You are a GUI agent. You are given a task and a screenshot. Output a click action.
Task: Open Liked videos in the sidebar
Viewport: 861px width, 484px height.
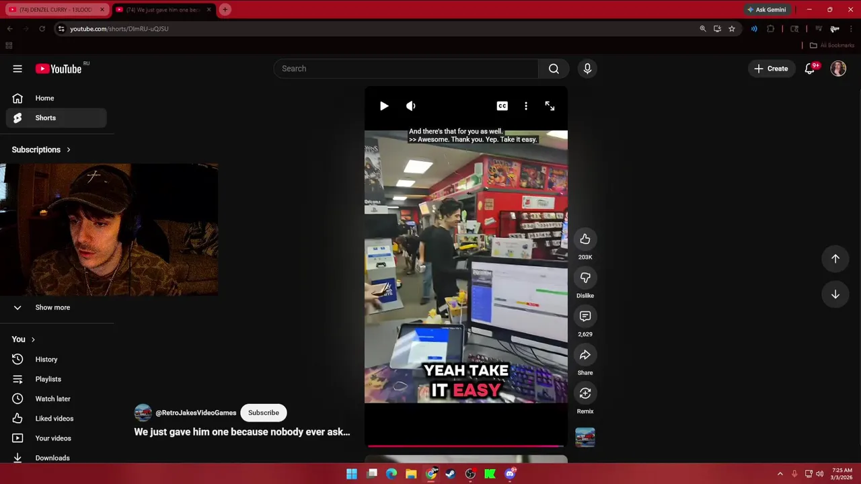pos(57,418)
